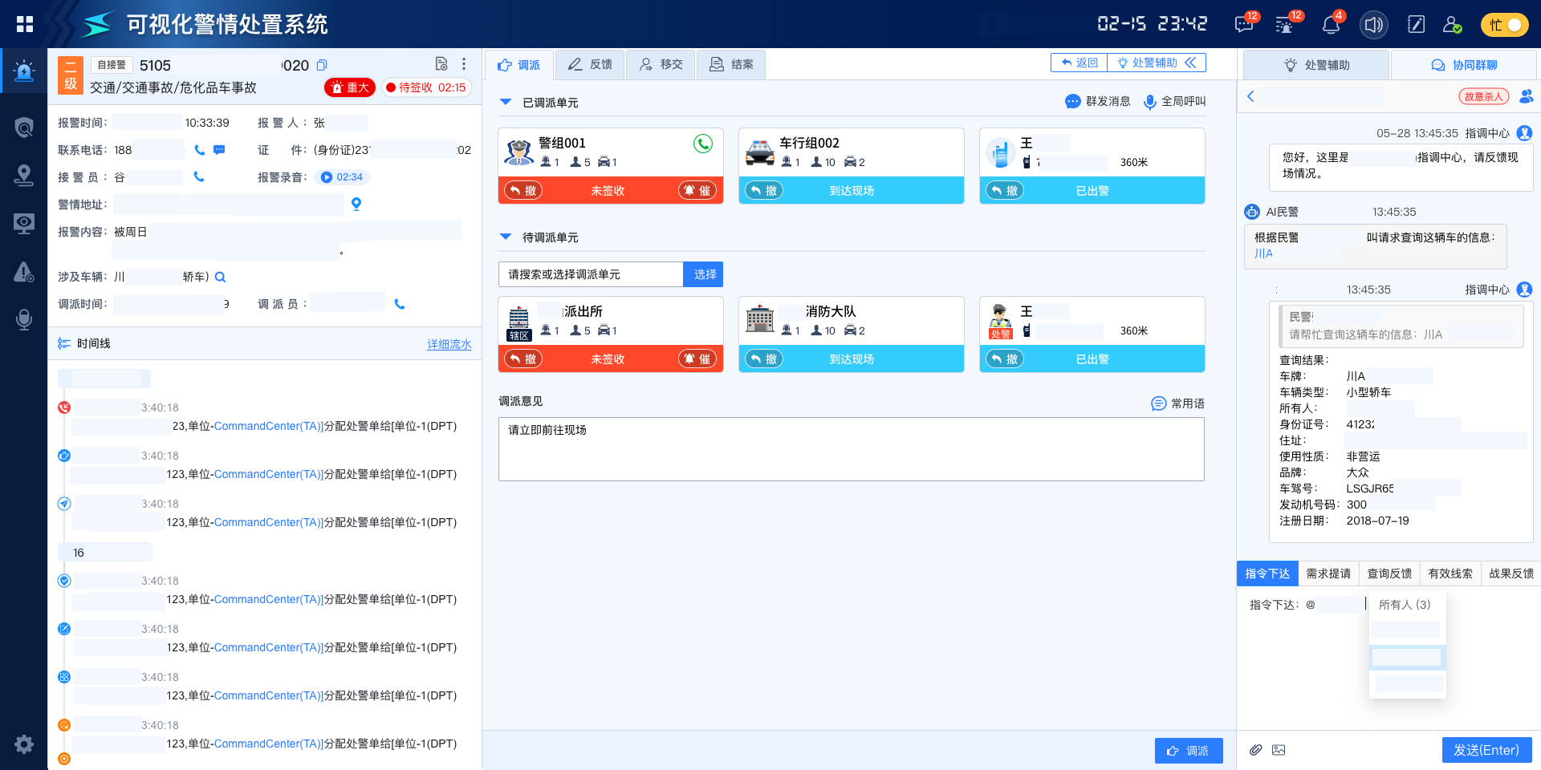
Task: Collapse the 已调派单元 section
Action: [x=506, y=102]
